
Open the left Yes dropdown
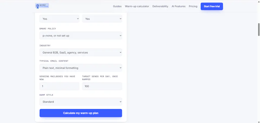tap(59, 19)
